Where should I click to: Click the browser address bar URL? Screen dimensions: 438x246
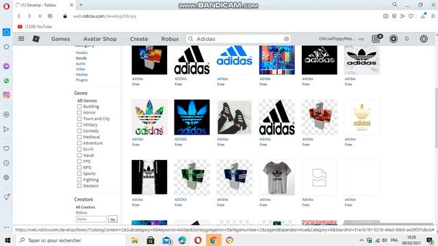105,16
